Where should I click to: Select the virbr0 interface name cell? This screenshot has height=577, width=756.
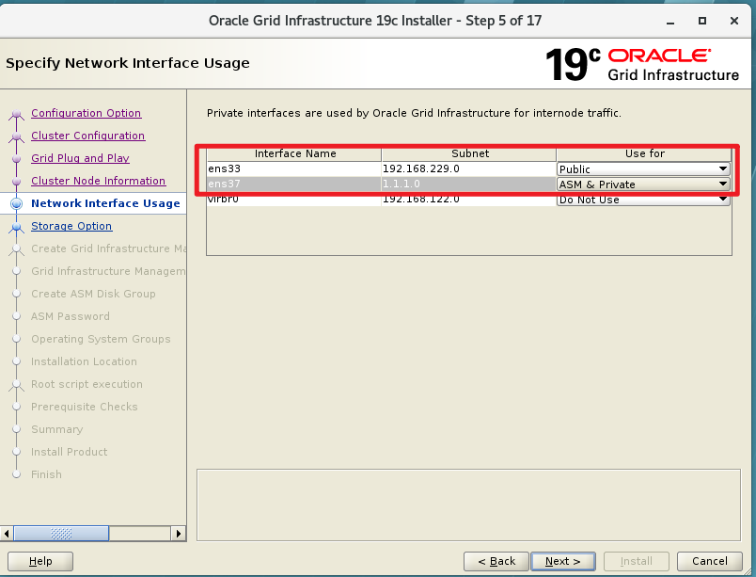(x=294, y=199)
